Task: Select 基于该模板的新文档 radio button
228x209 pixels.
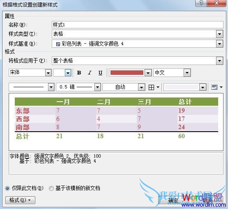Action: 51,188
